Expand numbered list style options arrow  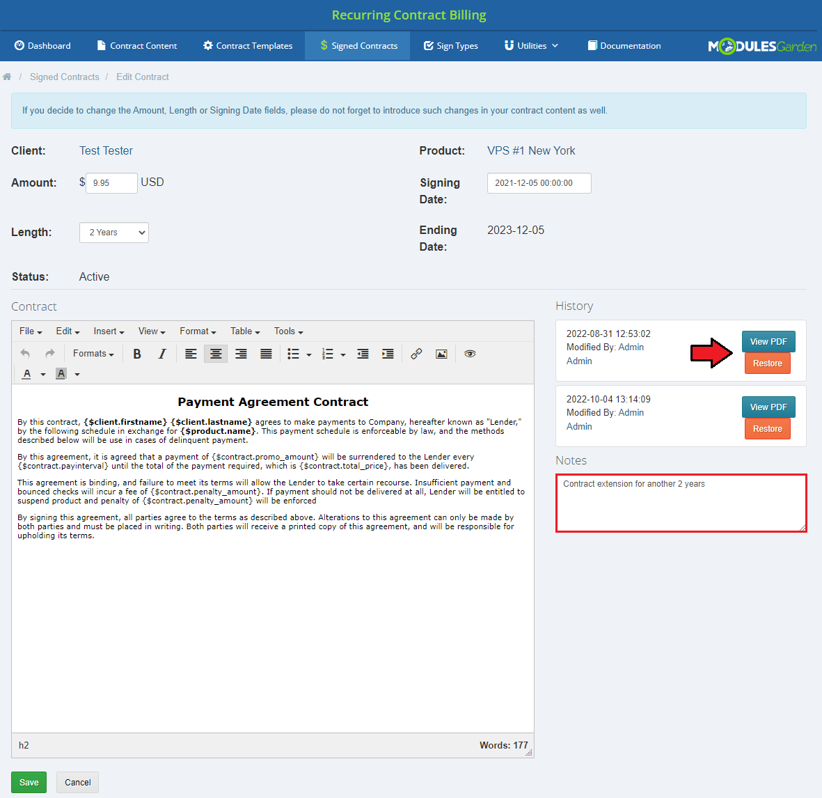point(343,355)
